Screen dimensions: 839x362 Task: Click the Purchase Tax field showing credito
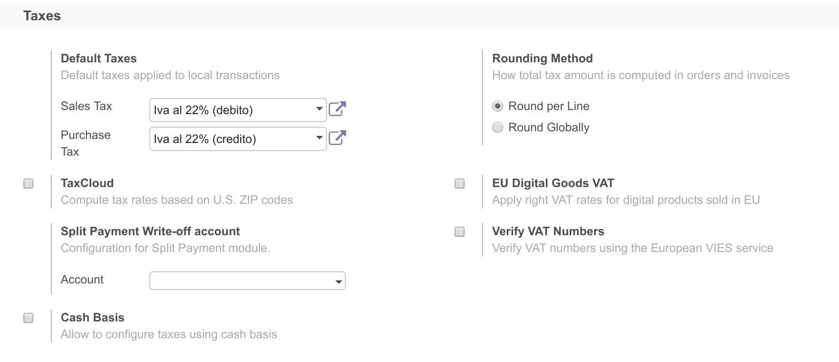point(238,139)
